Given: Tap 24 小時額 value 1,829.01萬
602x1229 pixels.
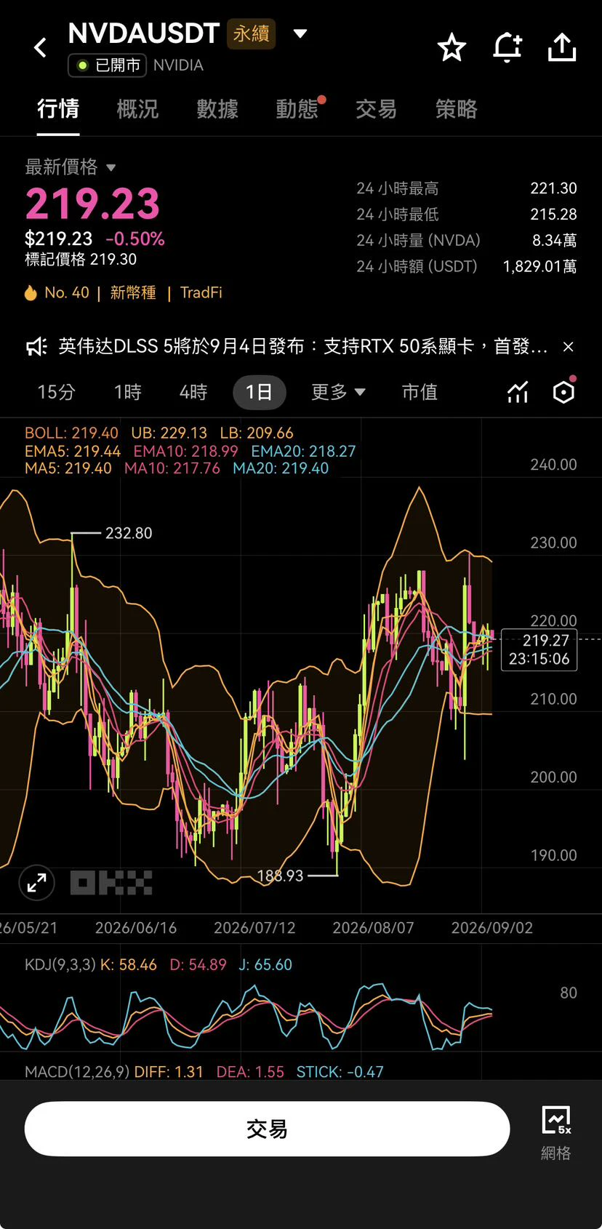Looking at the screenshot, I should (x=539, y=267).
